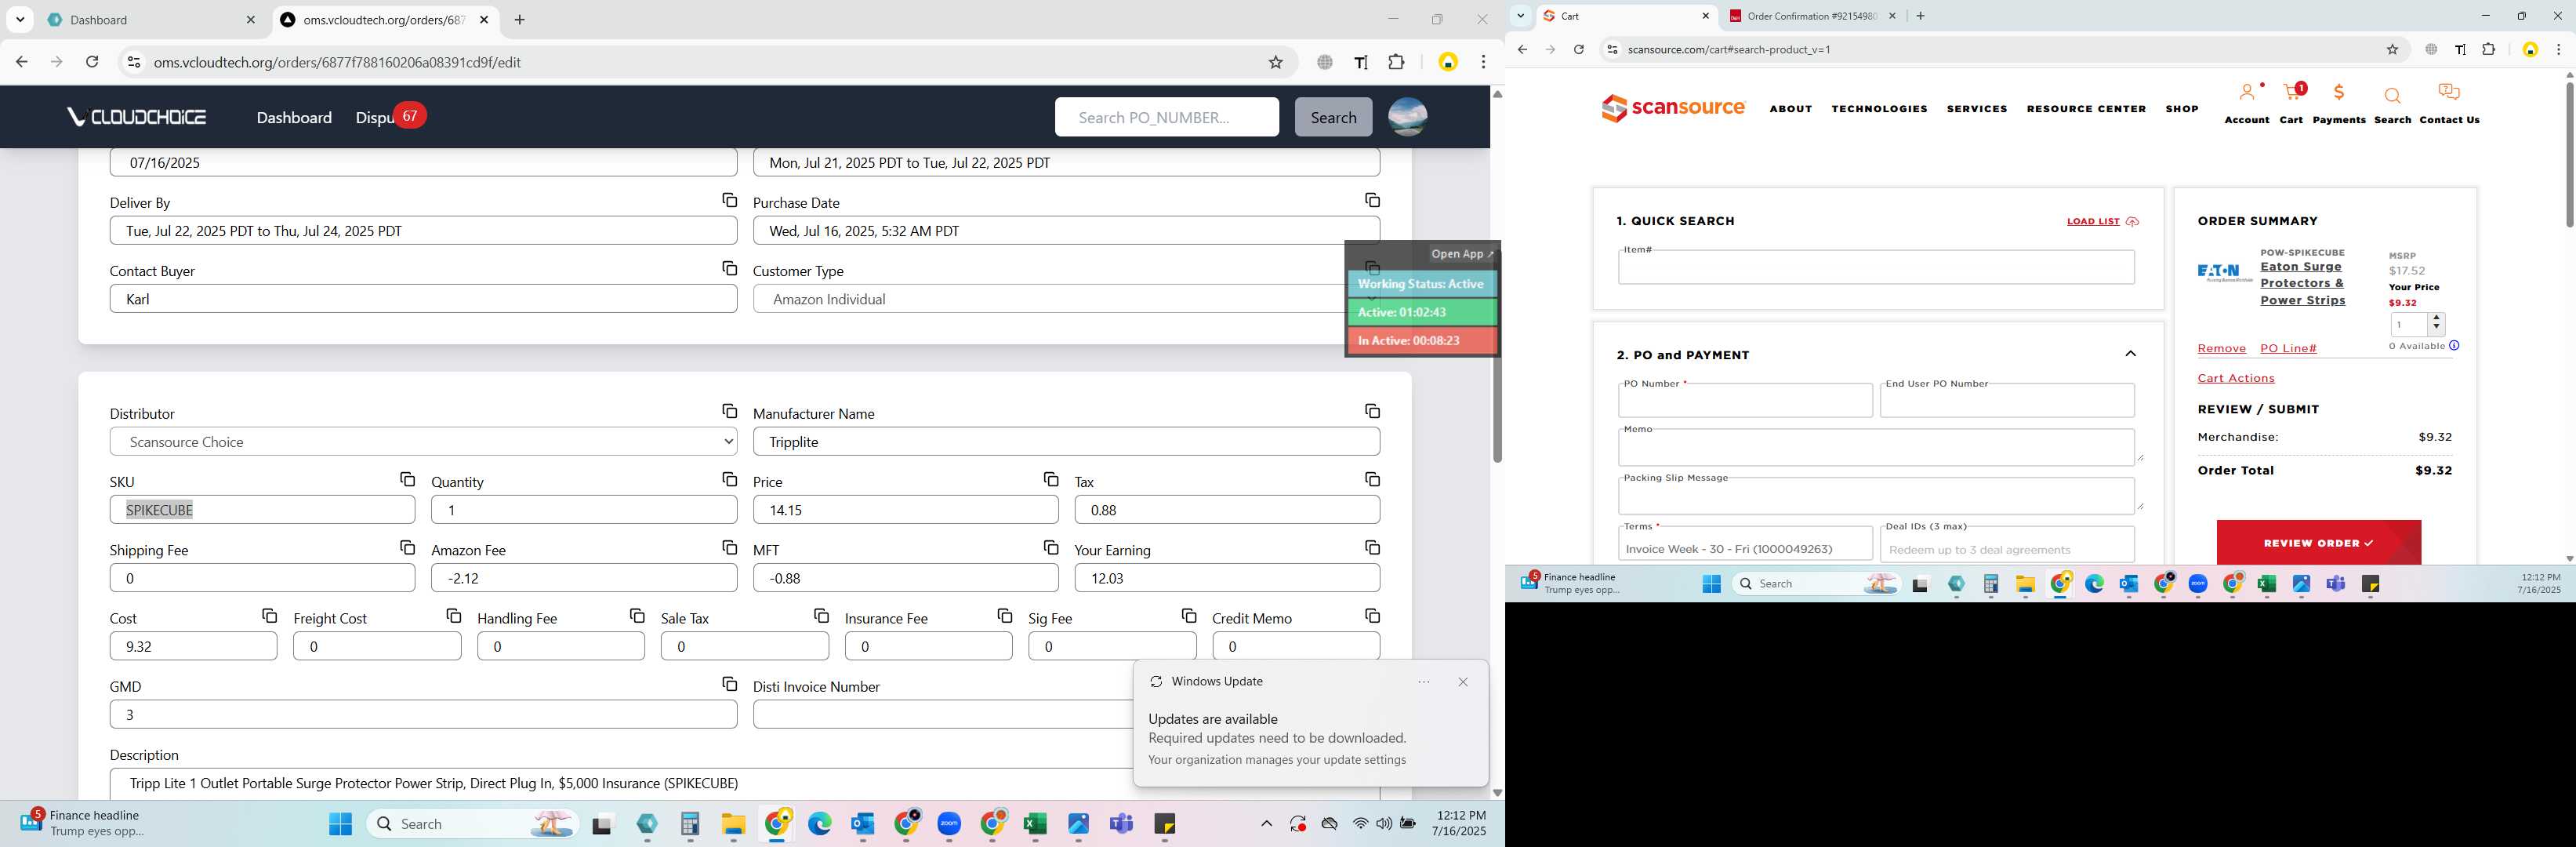
Task: Dismiss the Windows Update notification
Action: tap(1462, 682)
